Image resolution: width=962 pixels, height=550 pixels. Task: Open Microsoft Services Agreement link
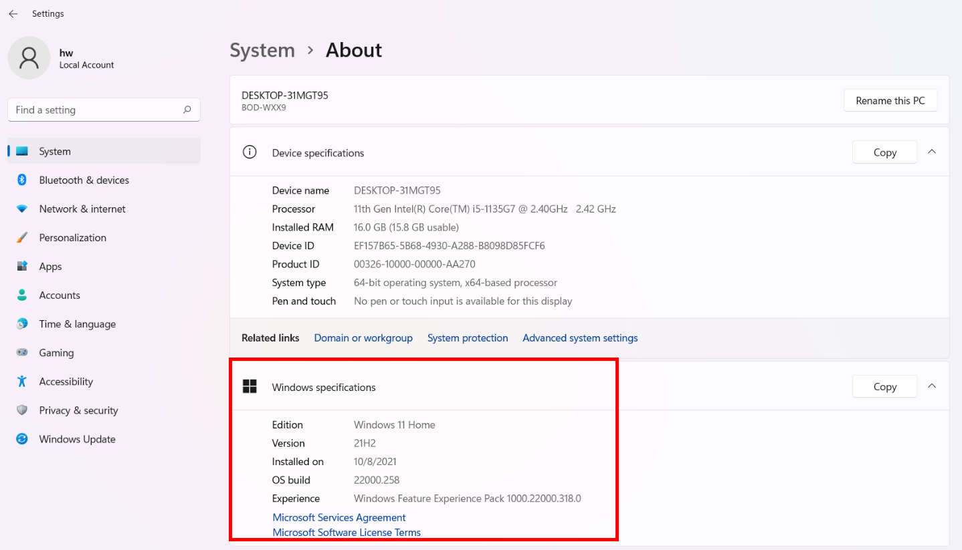pyautogui.click(x=339, y=517)
